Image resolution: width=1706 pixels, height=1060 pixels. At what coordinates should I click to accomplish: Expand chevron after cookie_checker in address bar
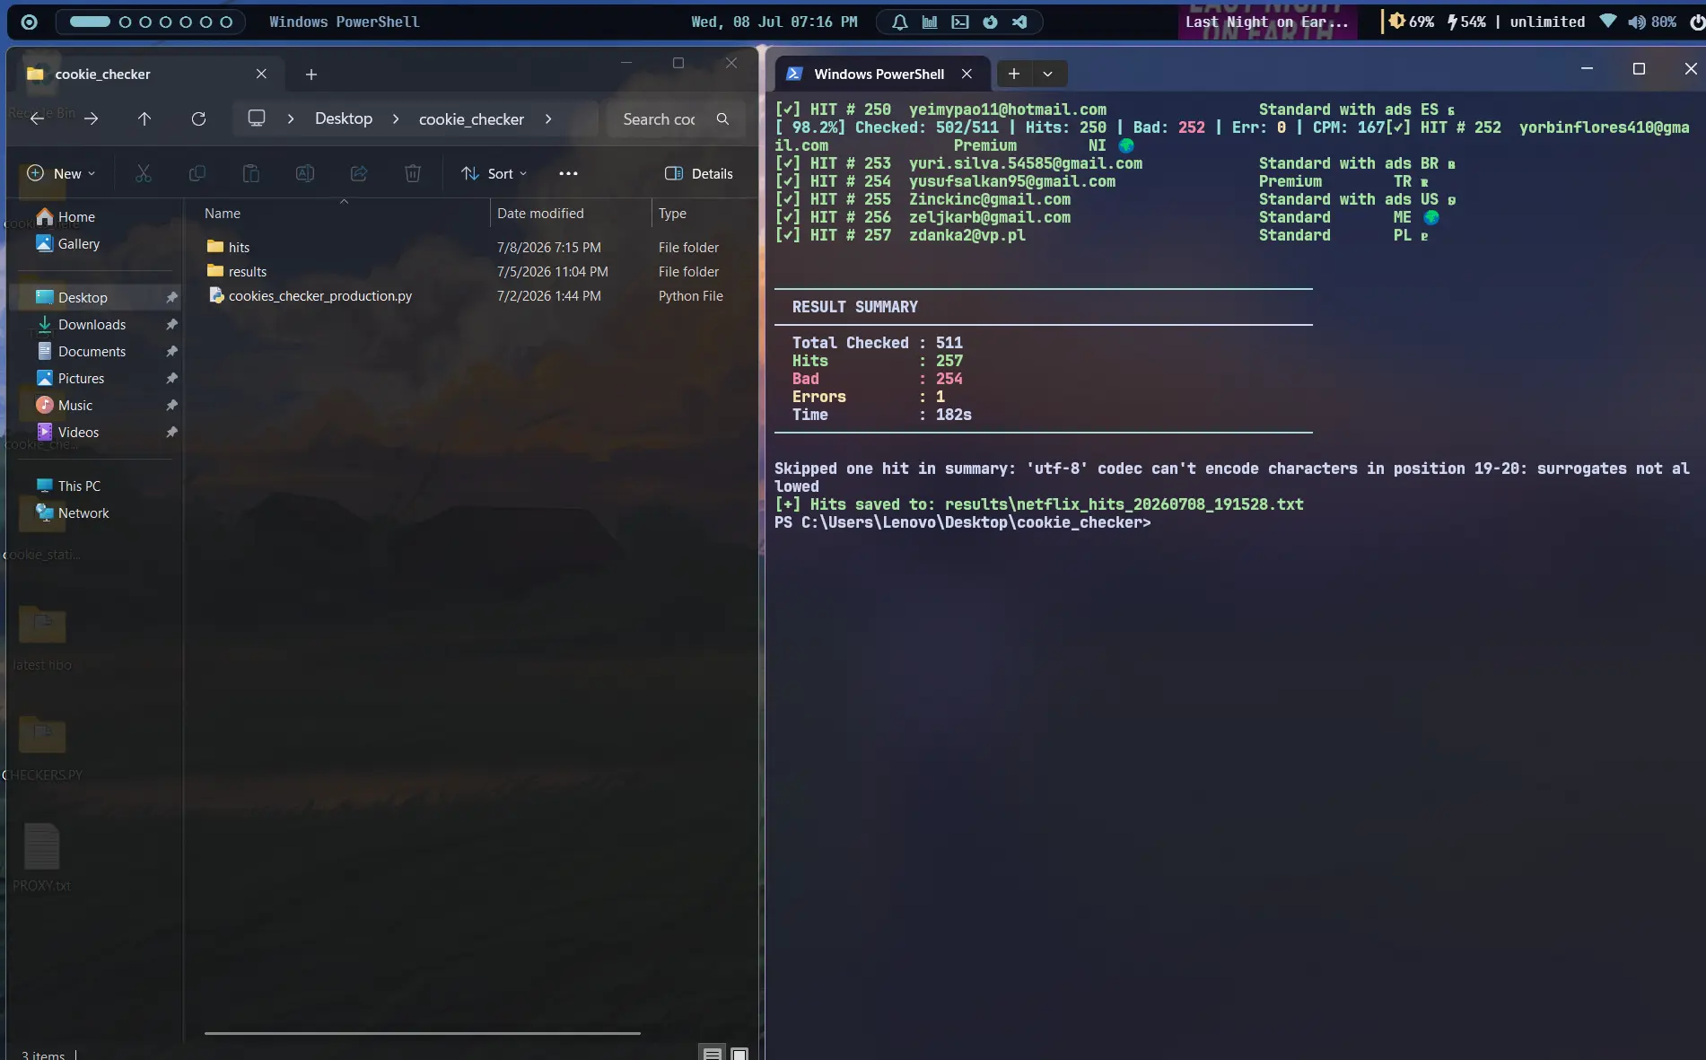pyautogui.click(x=548, y=118)
